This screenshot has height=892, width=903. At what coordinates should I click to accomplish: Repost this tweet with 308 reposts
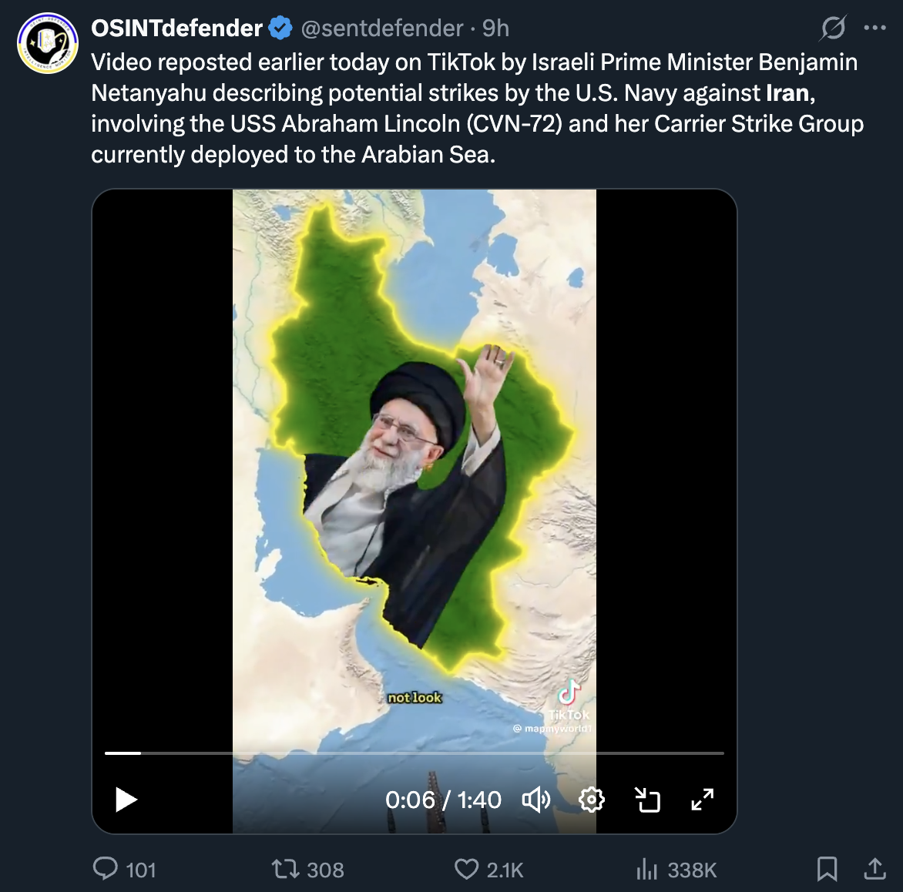pyautogui.click(x=284, y=870)
